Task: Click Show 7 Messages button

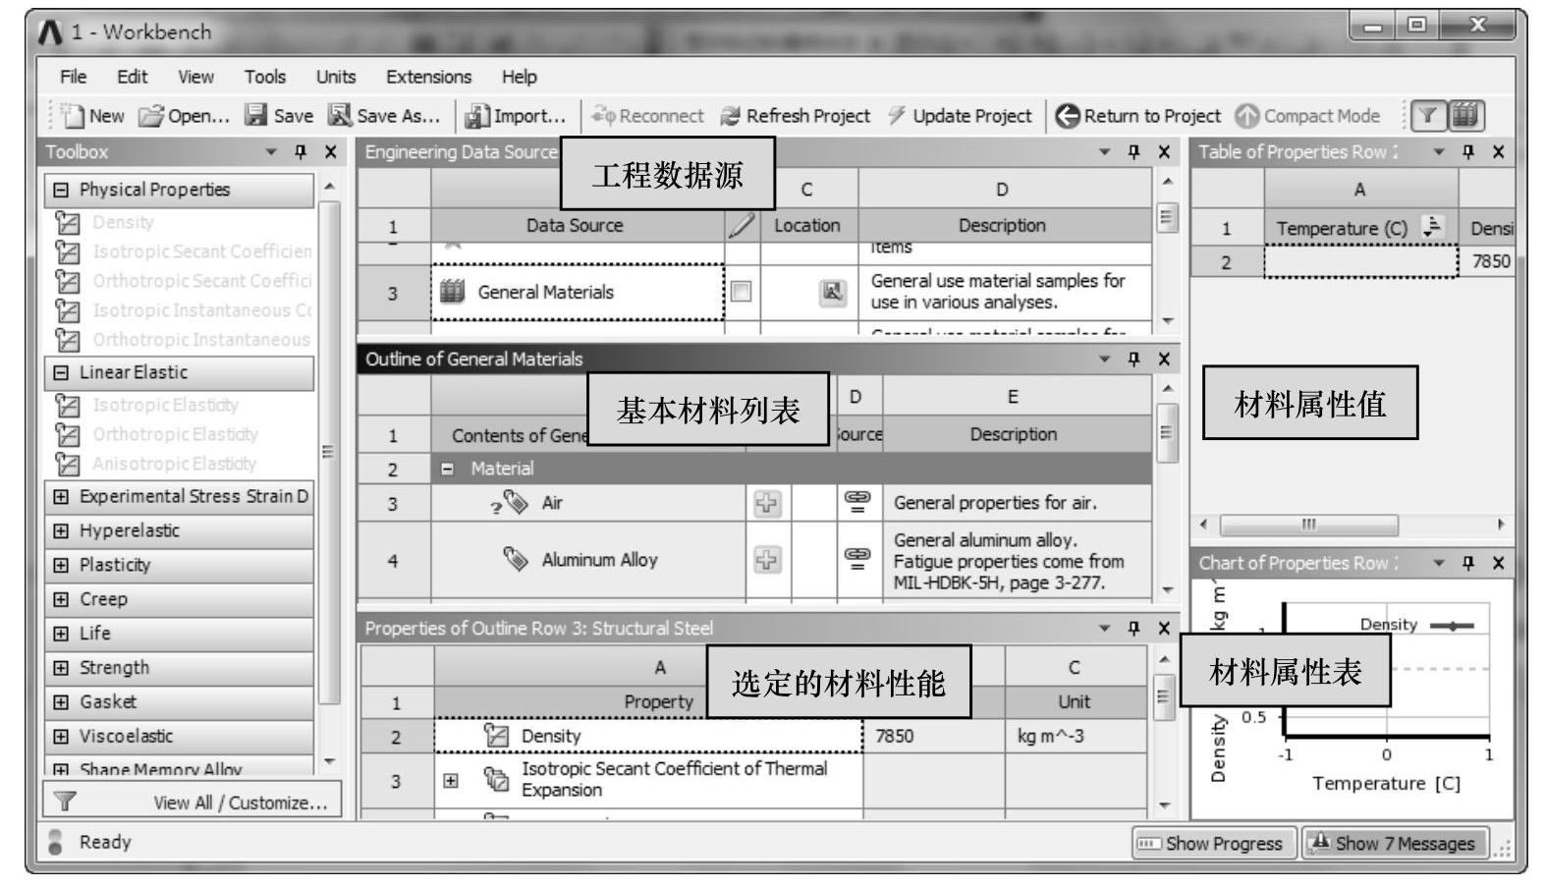Action: coord(1394,843)
